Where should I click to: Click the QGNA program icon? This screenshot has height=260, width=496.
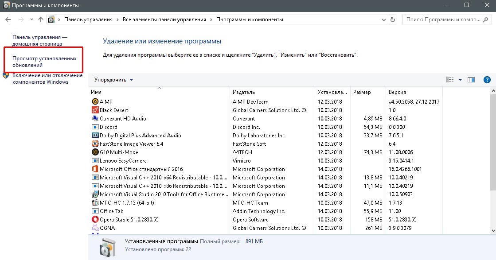tap(95, 228)
